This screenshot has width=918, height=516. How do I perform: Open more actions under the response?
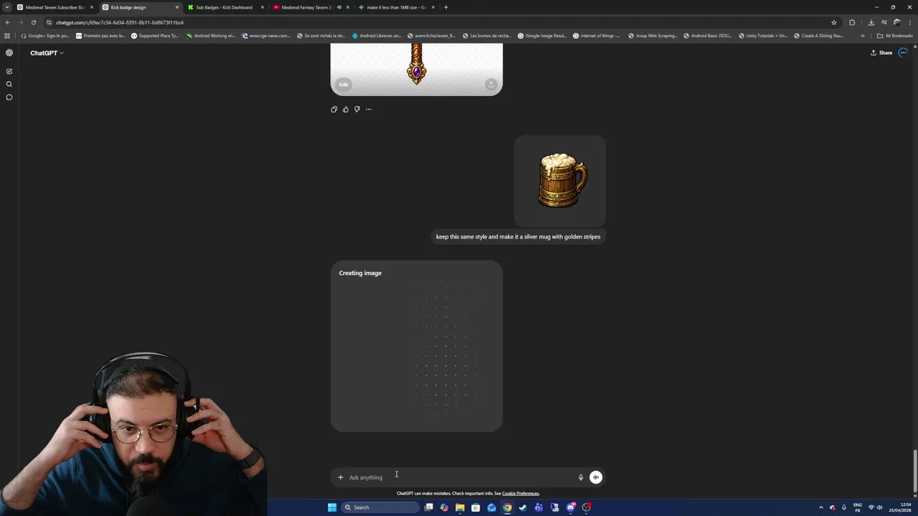[x=369, y=109]
